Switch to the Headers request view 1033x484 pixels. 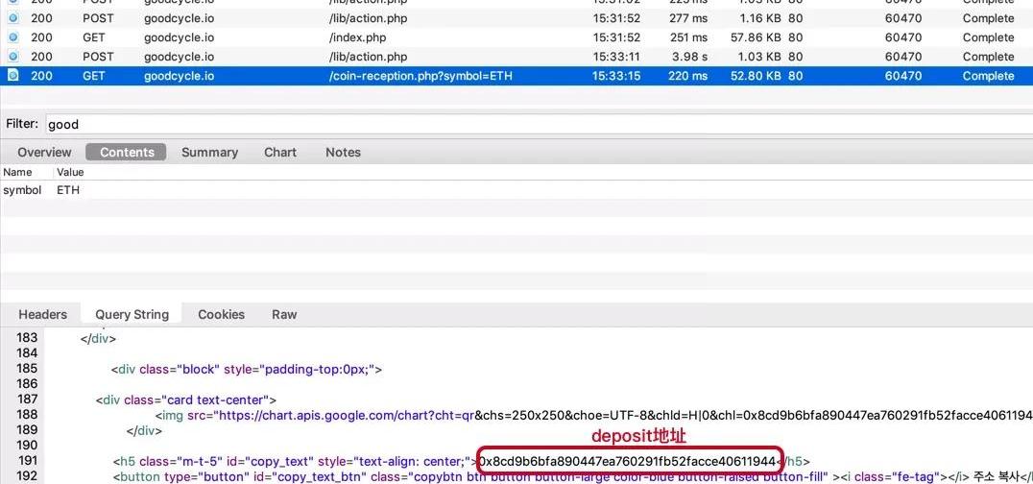click(x=43, y=314)
